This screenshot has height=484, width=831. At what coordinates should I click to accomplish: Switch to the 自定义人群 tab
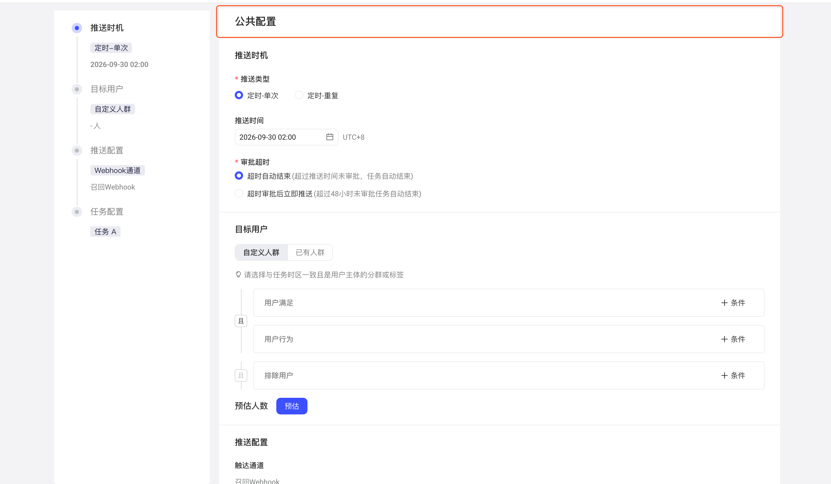point(261,252)
